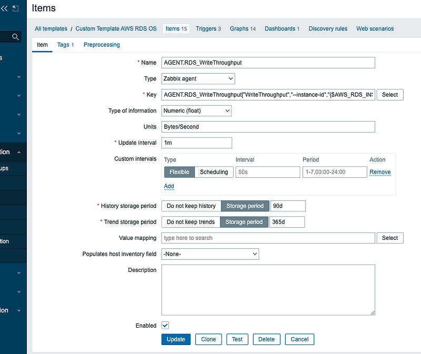Open the Preprocessing tab

(101, 45)
